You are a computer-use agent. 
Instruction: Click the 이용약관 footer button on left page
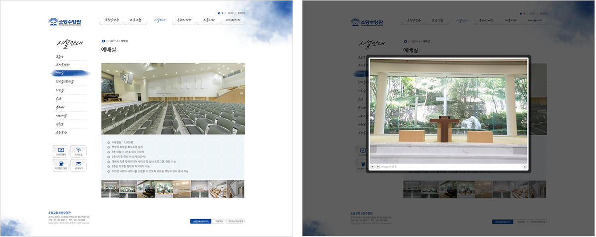coord(219,221)
